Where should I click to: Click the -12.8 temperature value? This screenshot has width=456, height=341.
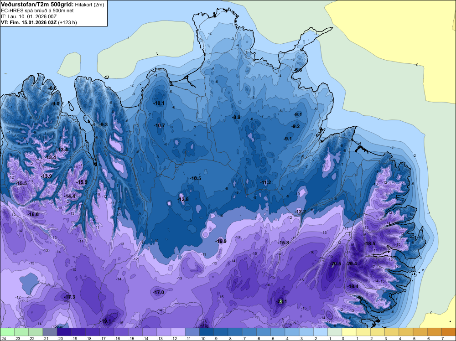tap(183, 199)
